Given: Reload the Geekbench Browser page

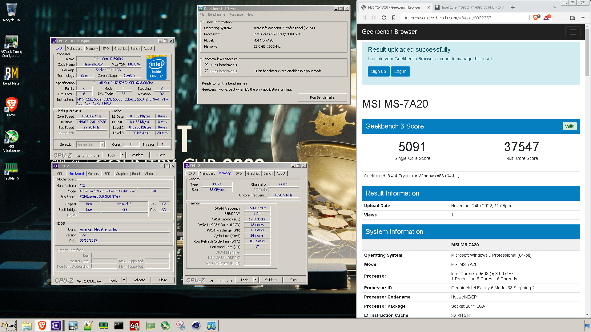Looking at the screenshot, I should [x=384, y=18].
